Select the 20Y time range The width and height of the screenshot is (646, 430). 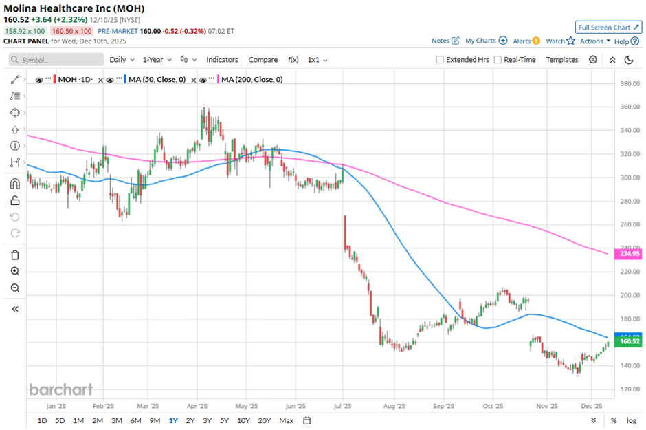(x=265, y=420)
